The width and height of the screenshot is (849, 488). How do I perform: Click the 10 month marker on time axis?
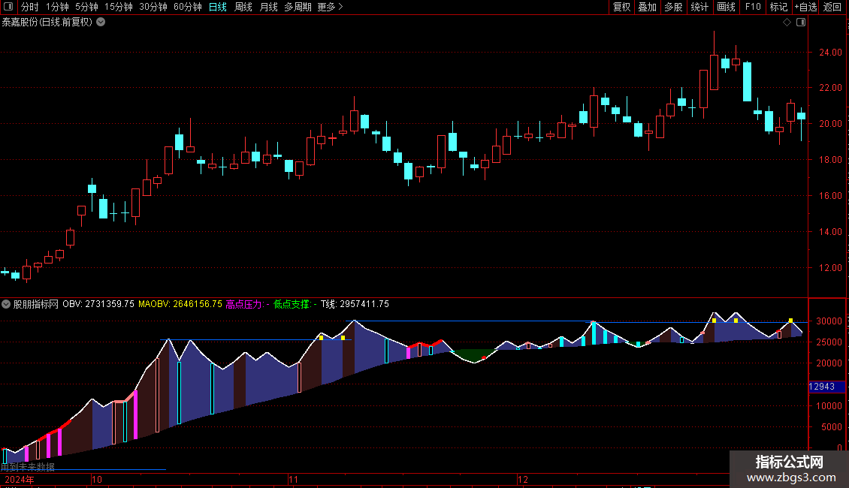coord(96,479)
